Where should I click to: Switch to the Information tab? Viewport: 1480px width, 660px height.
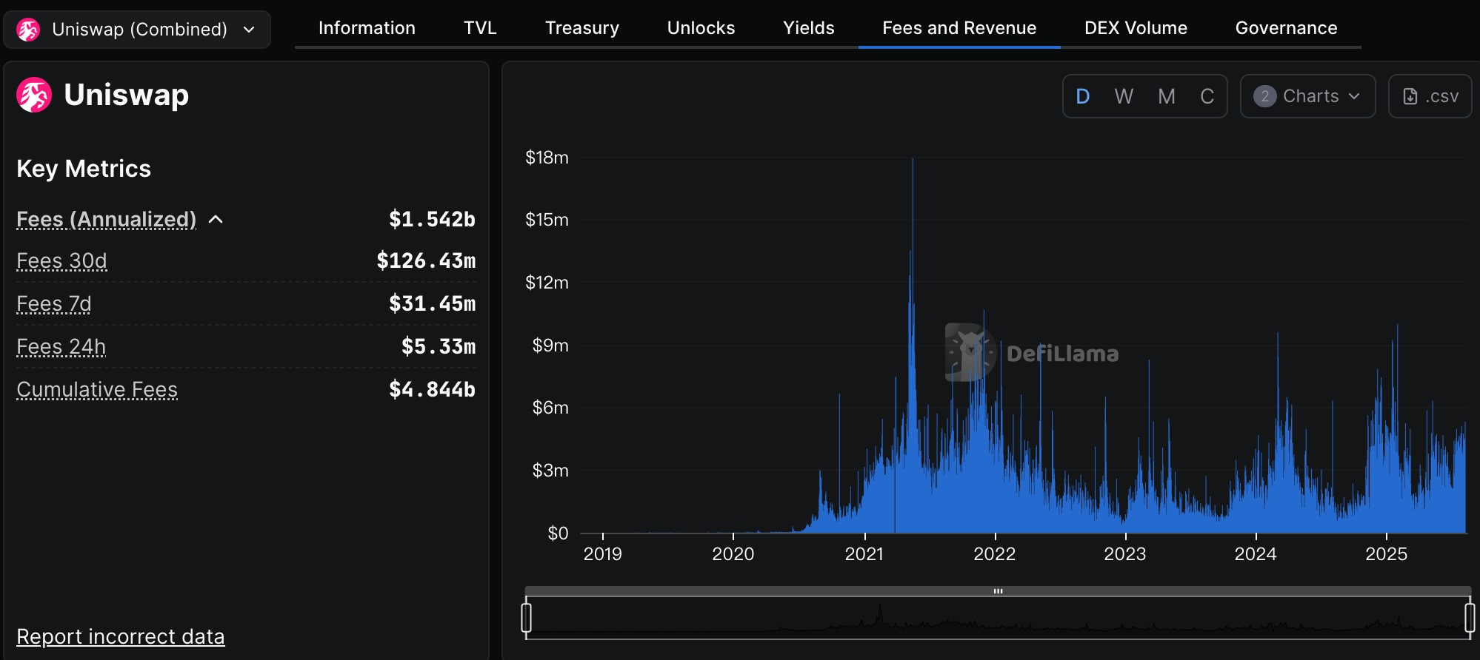tap(367, 28)
